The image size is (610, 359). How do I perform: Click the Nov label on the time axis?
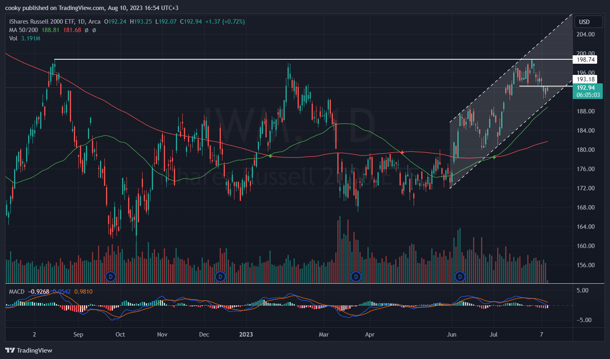(x=162, y=335)
